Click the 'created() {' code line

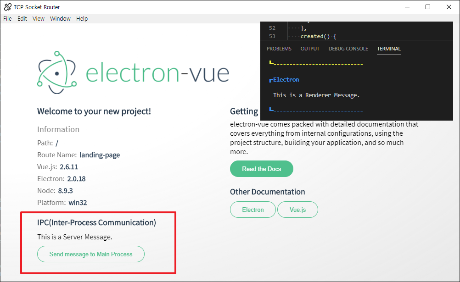[318, 36]
